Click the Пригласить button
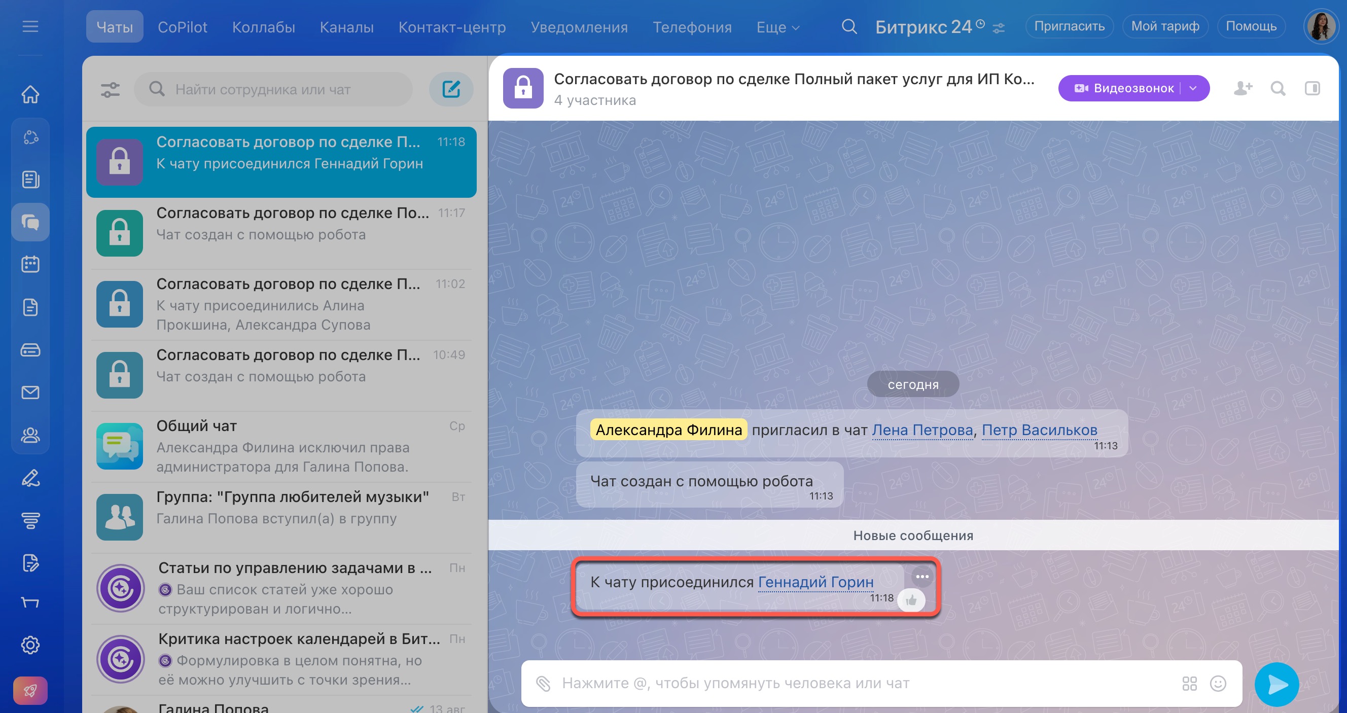This screenshot has width=1347, height=713. (1070, 26)
